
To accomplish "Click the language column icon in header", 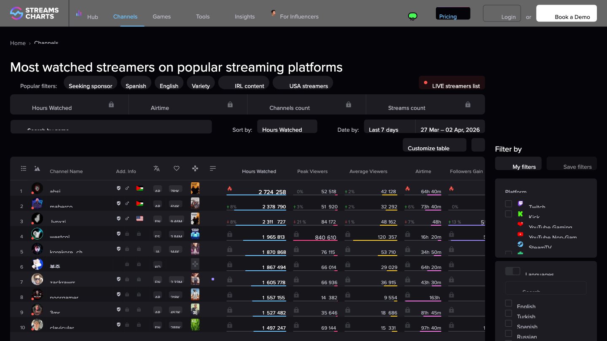I will (x=157, y=168).
